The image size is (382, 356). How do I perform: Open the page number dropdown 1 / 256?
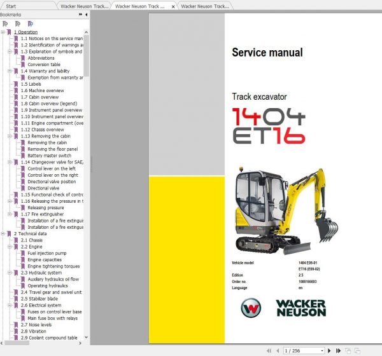coord(322,351)
